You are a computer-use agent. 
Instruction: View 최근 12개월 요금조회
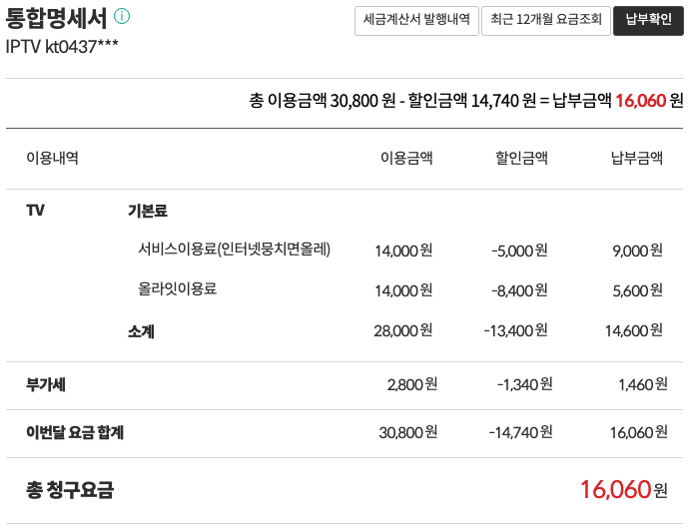click(546, 21)
